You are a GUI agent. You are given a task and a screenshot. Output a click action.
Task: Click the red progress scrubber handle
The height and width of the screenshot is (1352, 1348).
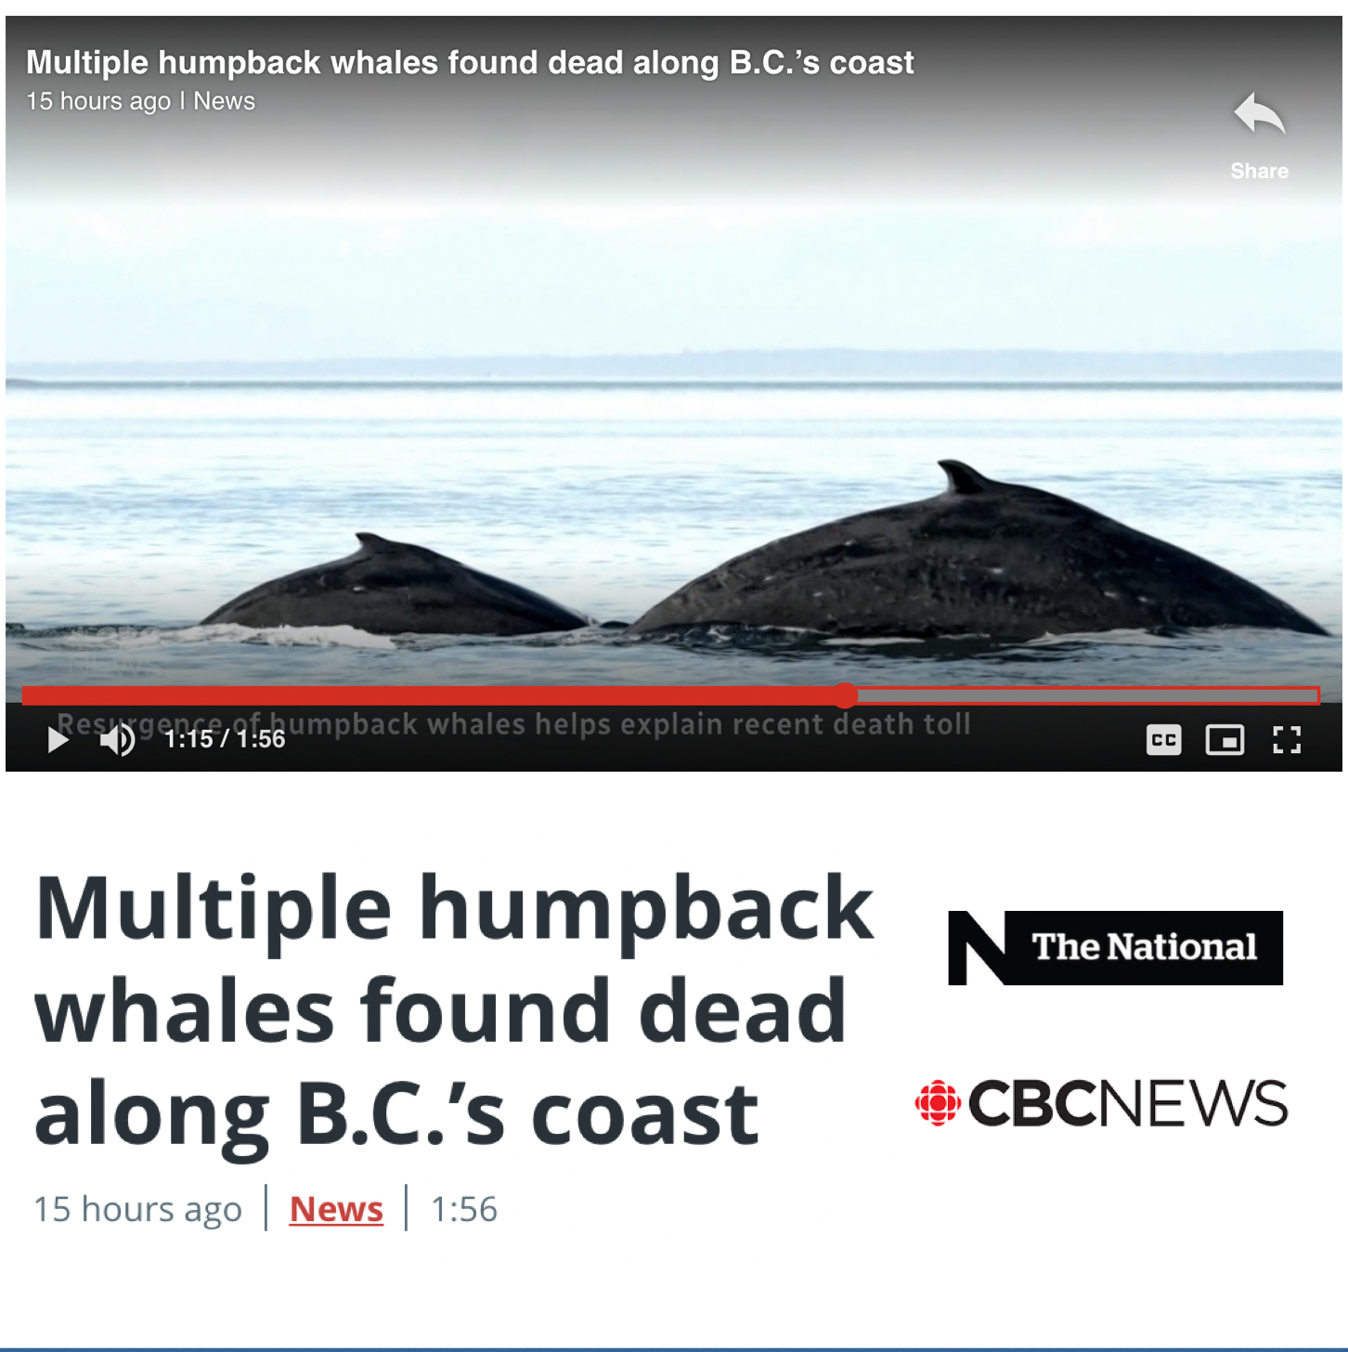click(845, 695)
